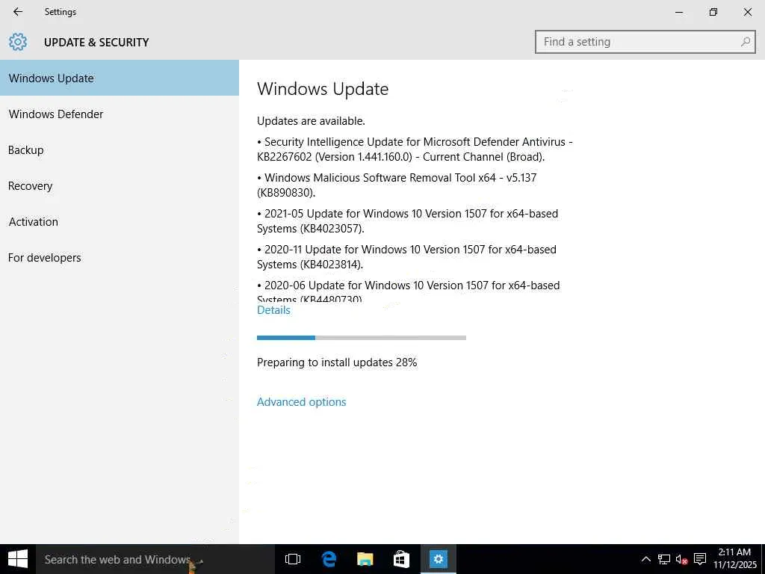Viewport: 765px width, 574px height.
Task: Switch to the Activation page
Action: [x=120, y=221]
